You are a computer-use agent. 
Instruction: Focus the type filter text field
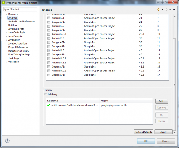[20, 9]
